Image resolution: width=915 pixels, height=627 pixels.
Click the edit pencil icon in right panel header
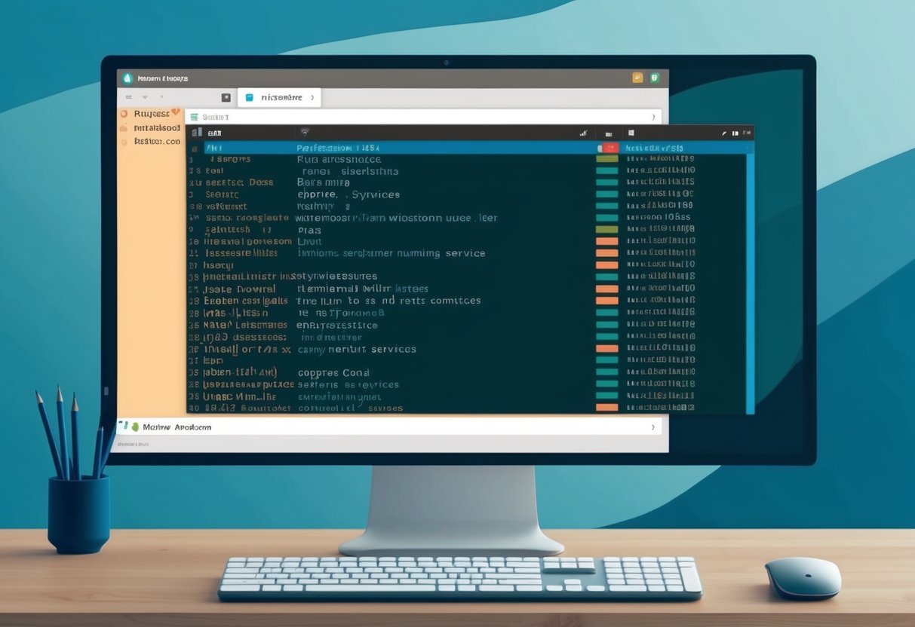[x=724, y=133]
